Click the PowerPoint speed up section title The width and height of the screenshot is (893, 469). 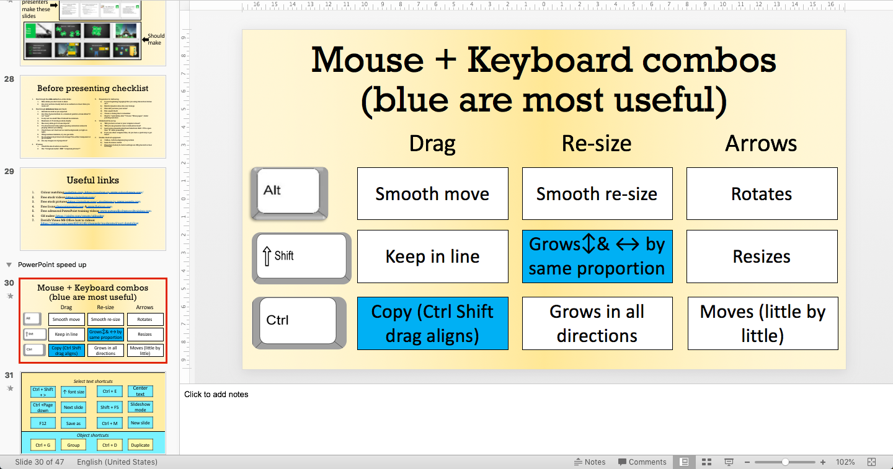[x=52, y=265]
